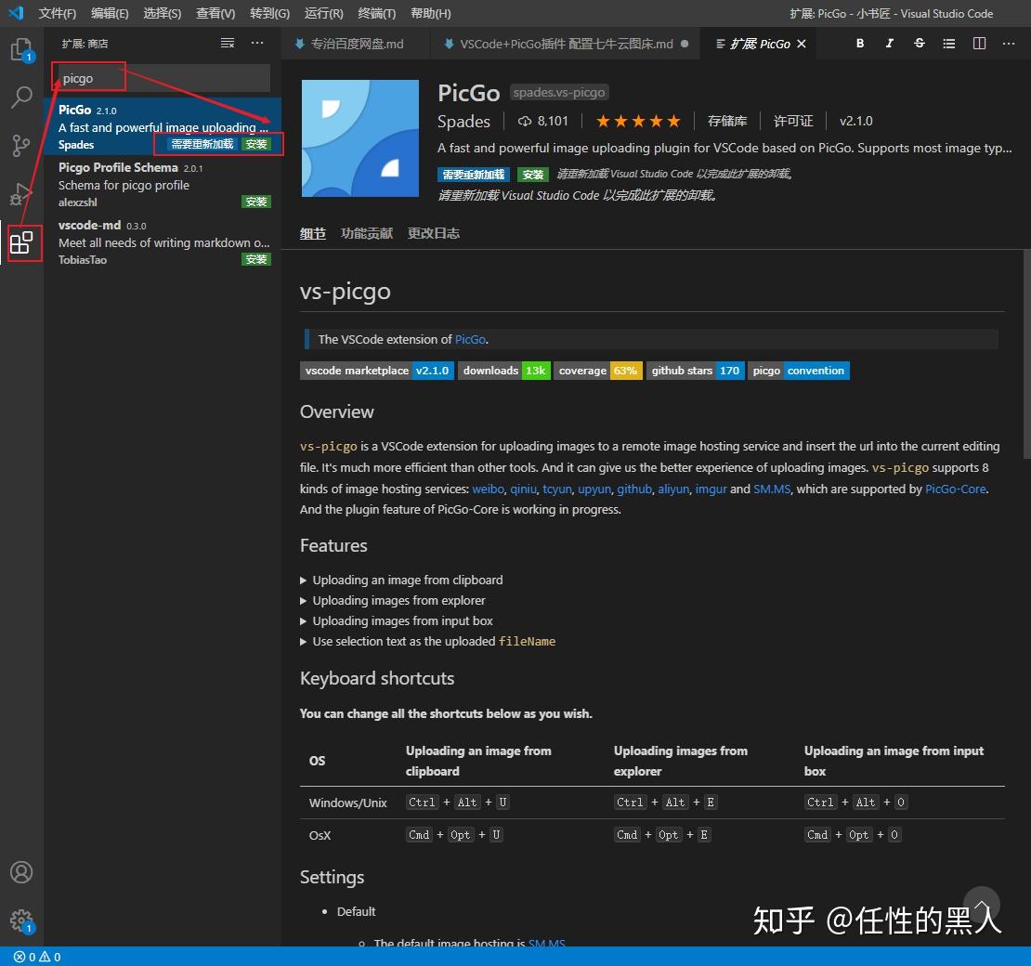Apply strikethrough formatting icon
Screen dimensions: 1031x966
click(x=920, y=44)
